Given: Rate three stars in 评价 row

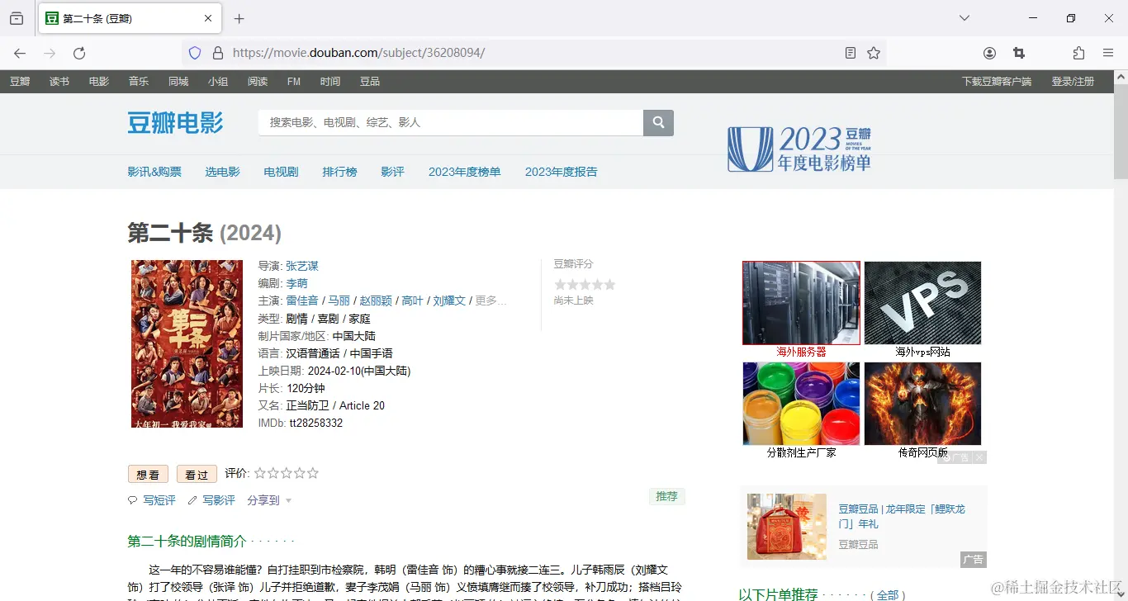Looking at the screenshot, I should point(287,473).
